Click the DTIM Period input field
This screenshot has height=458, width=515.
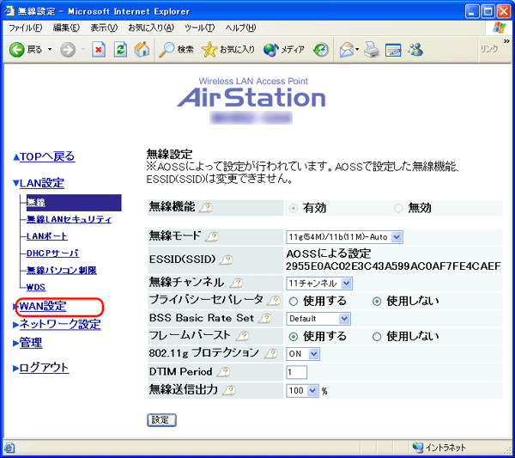click(x=296, y=372)
